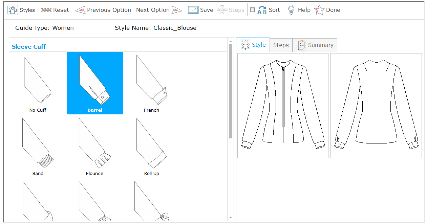Switch to the Summary tab
The width and height of the screenshot is (427, 223).
pyautogui.click(x=315, y=45)
